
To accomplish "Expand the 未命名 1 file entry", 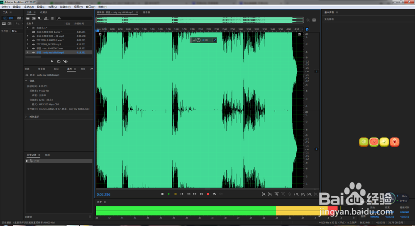I will point(27,27).
